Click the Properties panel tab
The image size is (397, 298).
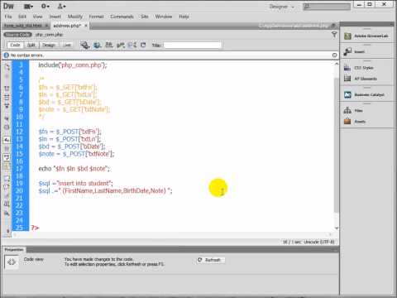(14, 250)
